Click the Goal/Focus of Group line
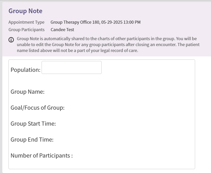 tap(37, 108)
